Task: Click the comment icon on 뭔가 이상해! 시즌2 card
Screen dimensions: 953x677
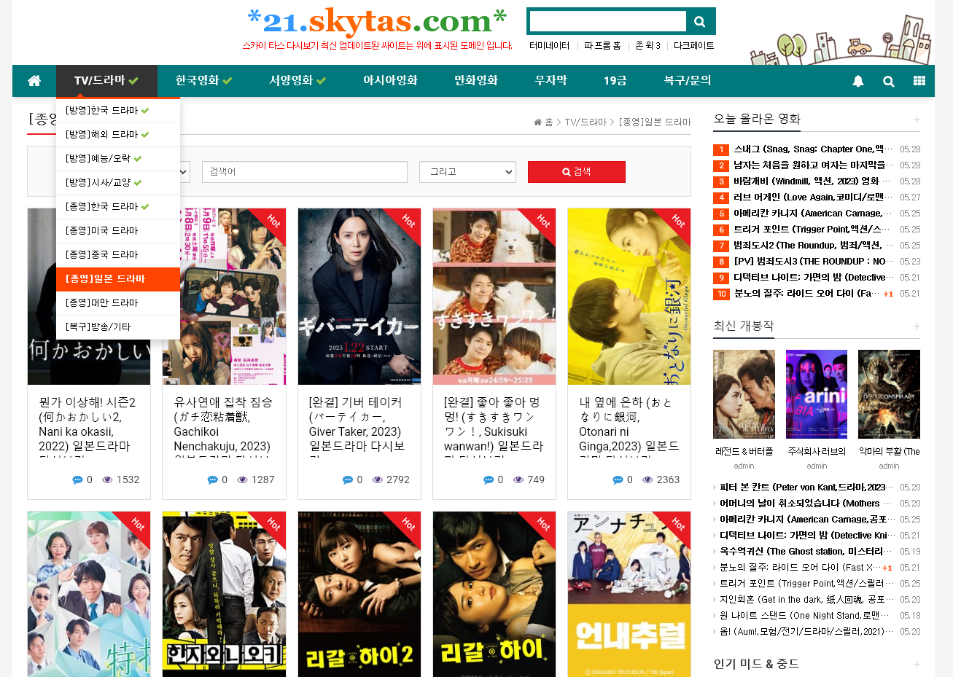Action: click(x=77, y=480)
